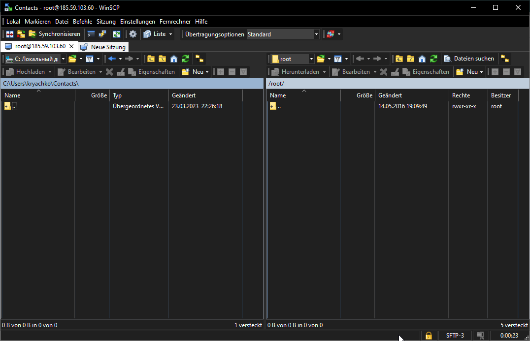This screenshot has width=530, height=341.
Task: Go to local root directory icon
Action: click(162, 59)
